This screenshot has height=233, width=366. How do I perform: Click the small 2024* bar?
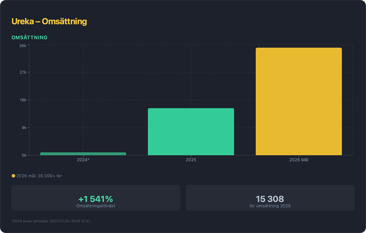pyautogui.click(x=83, y=154)
